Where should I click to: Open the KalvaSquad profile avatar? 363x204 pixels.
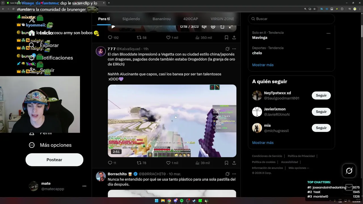coord(101,51)
